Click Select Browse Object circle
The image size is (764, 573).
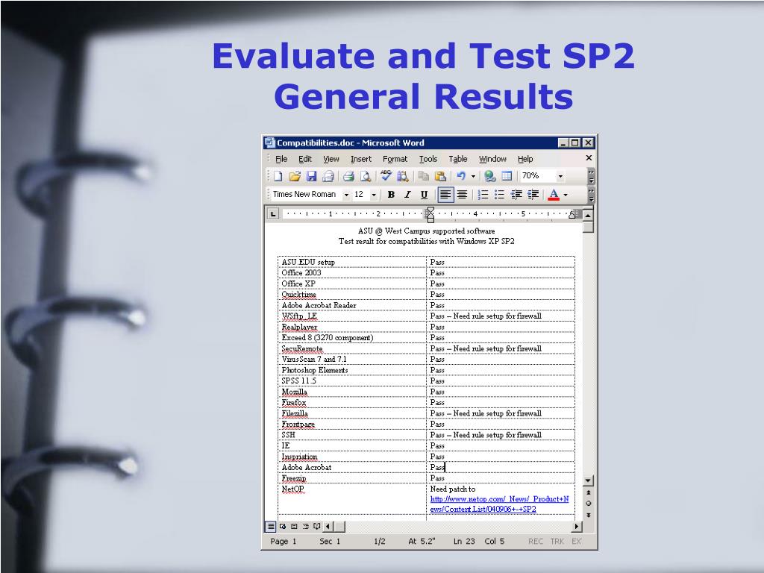pos(589,504)
